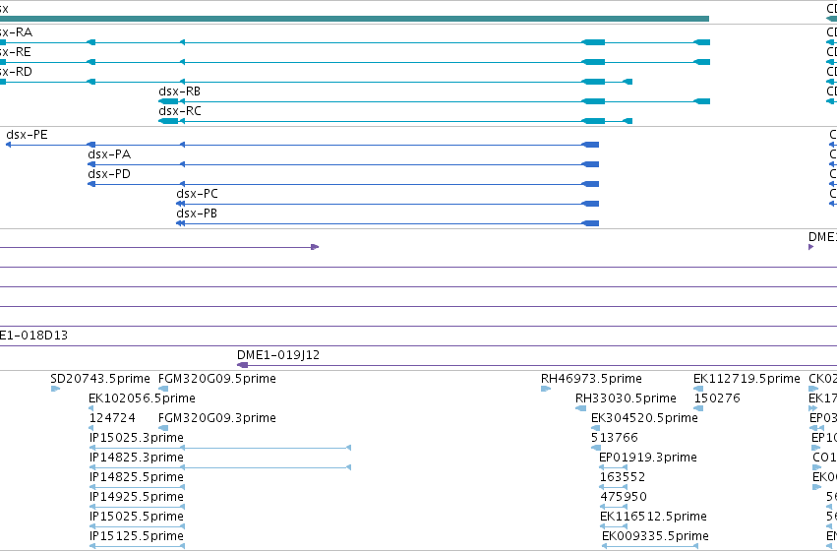The height and width of the screenshot is (551, 837).
Task: Select the 163552 feature label
Action: click(623, 477)
